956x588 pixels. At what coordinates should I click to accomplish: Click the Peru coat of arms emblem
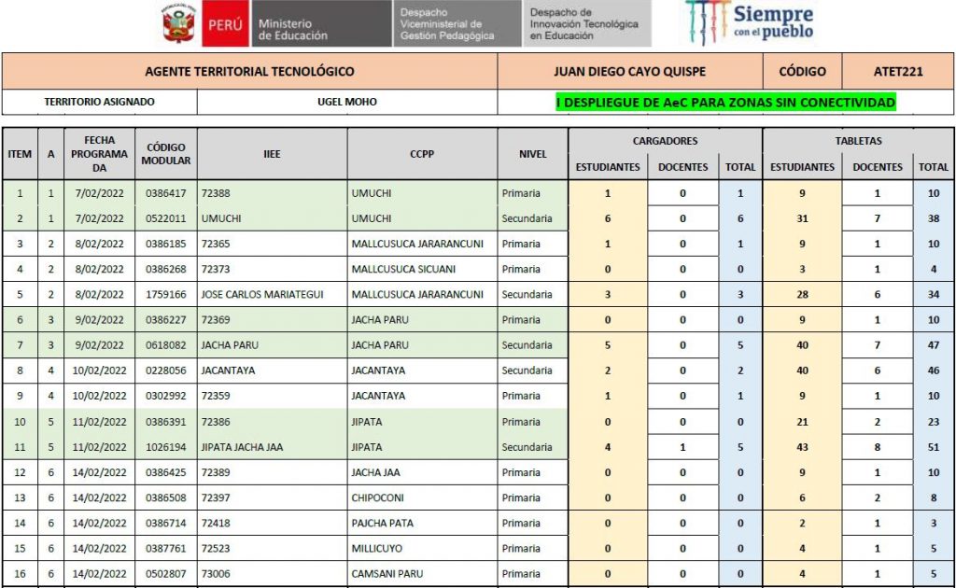click(178, 23)
